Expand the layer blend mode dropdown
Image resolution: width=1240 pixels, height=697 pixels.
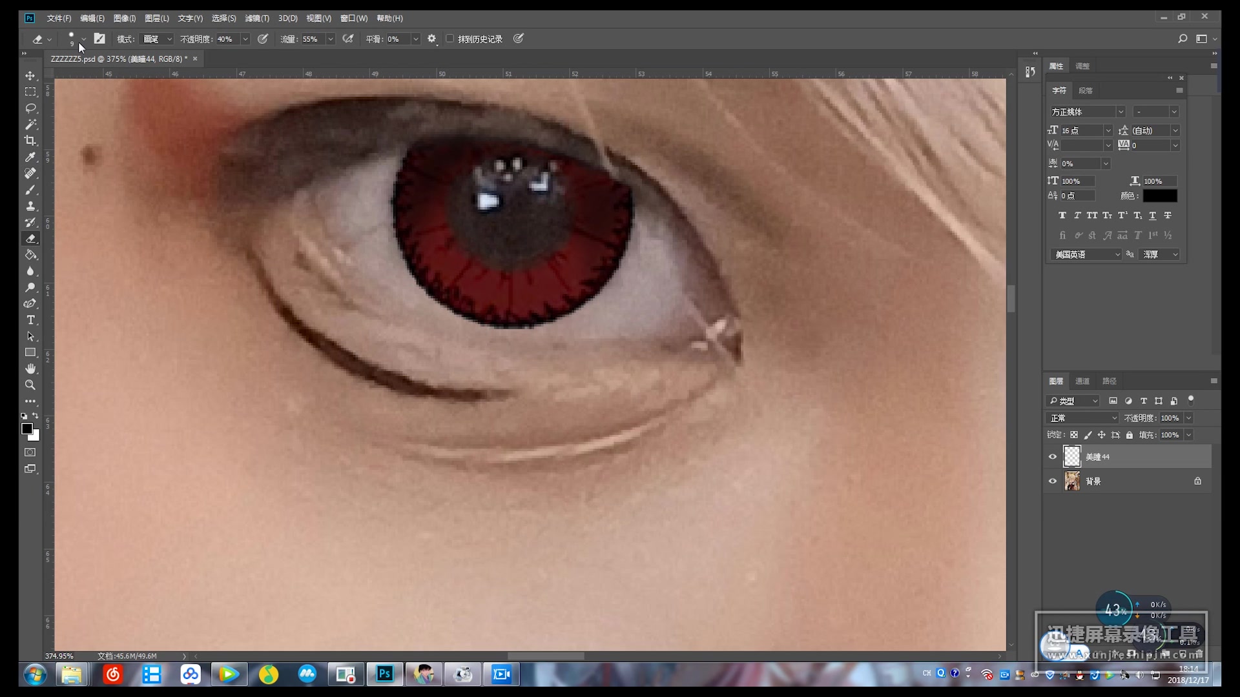(1082, 418)
